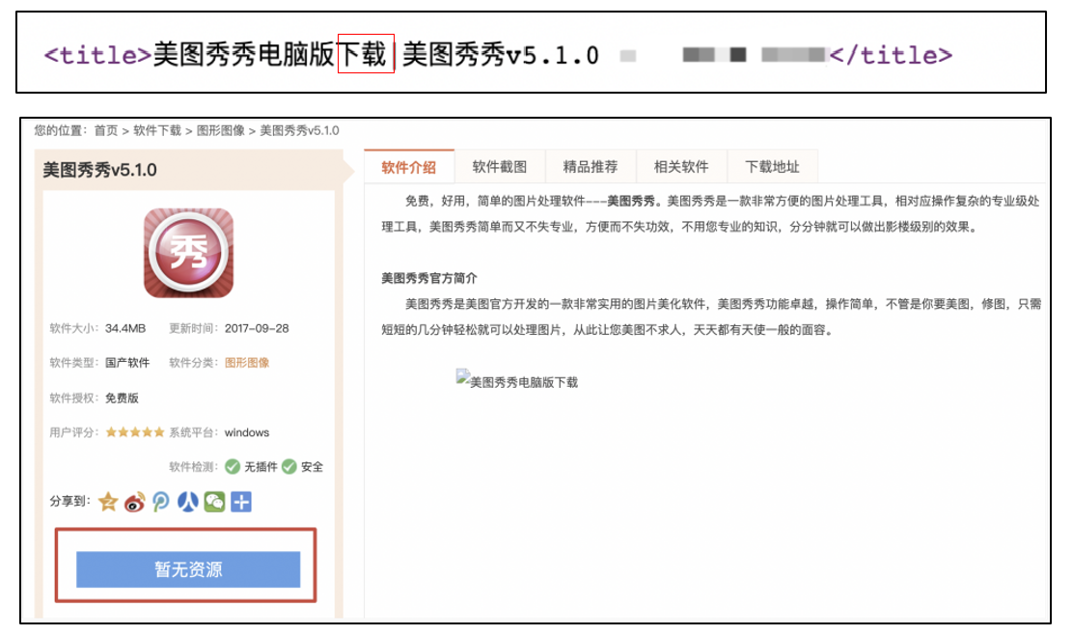Click the 暂无资源 blue button
Viewport: 1072px width, 635px height.
click(188, 569)
